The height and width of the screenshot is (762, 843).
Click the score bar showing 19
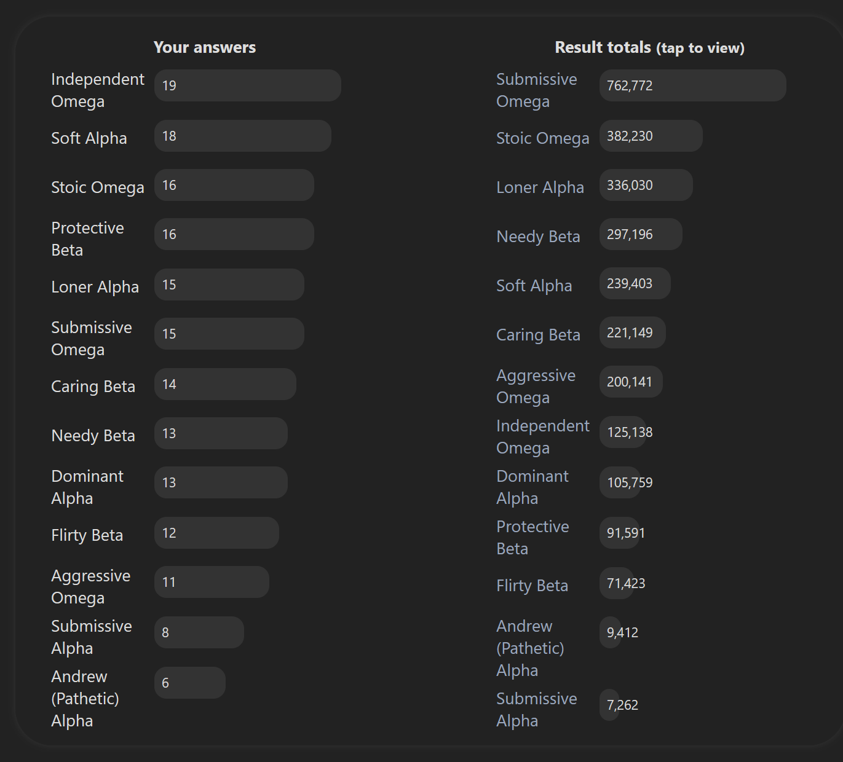coord(247,85)
